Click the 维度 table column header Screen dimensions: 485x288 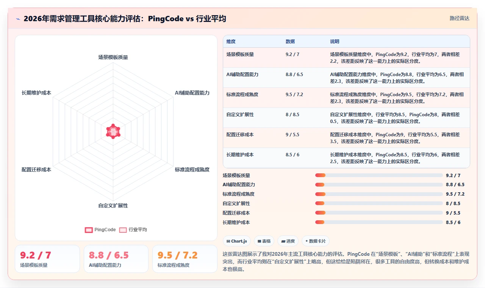click(x=231, y=42)
